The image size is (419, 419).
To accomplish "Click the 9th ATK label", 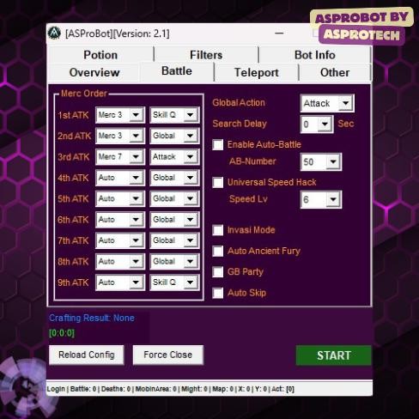I will [73, 282].
